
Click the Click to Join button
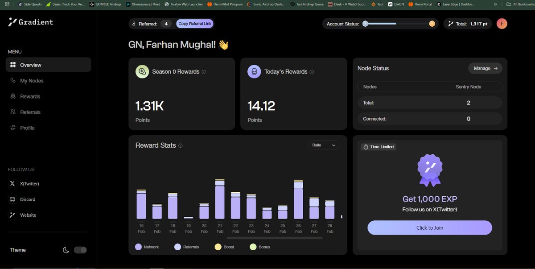(x=430, y=228)
